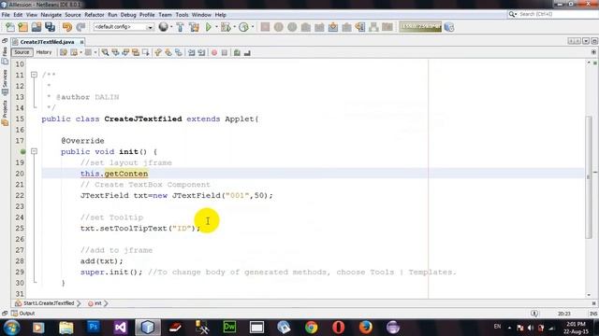The width and height of the screenshot is (599, 336).
Task: Click the Comment code icon
Action: pos(237,52)
